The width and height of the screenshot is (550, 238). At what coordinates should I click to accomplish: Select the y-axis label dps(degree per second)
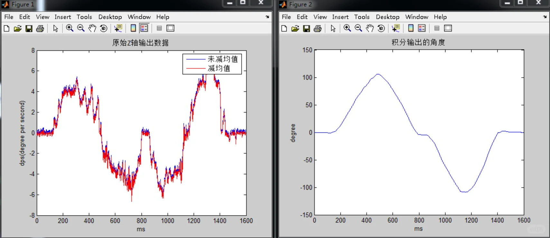[22, 133]
